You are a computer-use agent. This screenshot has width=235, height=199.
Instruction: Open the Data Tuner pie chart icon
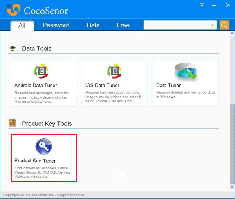(x=186, y=71)
